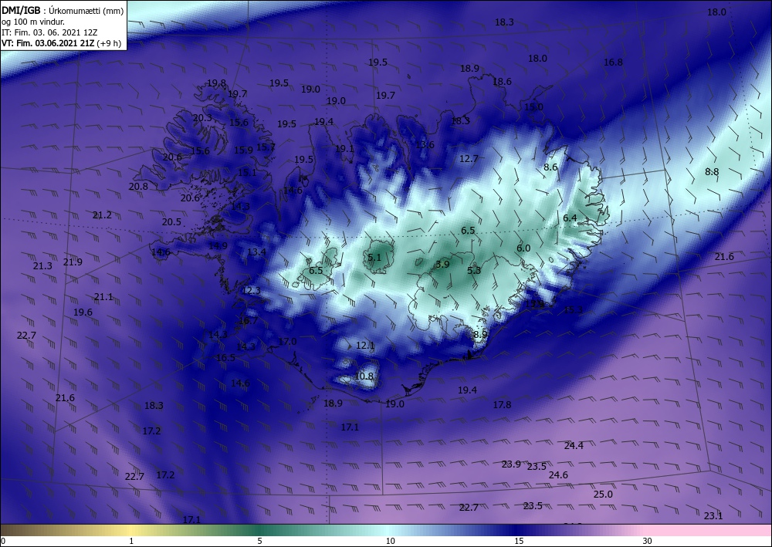Click the map value 14.9
The height and width of the screenshot is (547, 772).
pyautogui.click(x=218, y=246)
